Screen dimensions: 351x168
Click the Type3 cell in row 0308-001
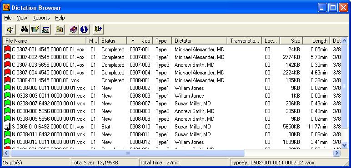click(162, 80)
